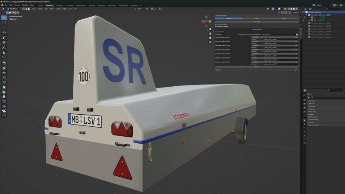This screenshot has height=194, width=345.
Task: Expand the Transform panel in properties
Action: pyautogui.click(x=312, y=101)
